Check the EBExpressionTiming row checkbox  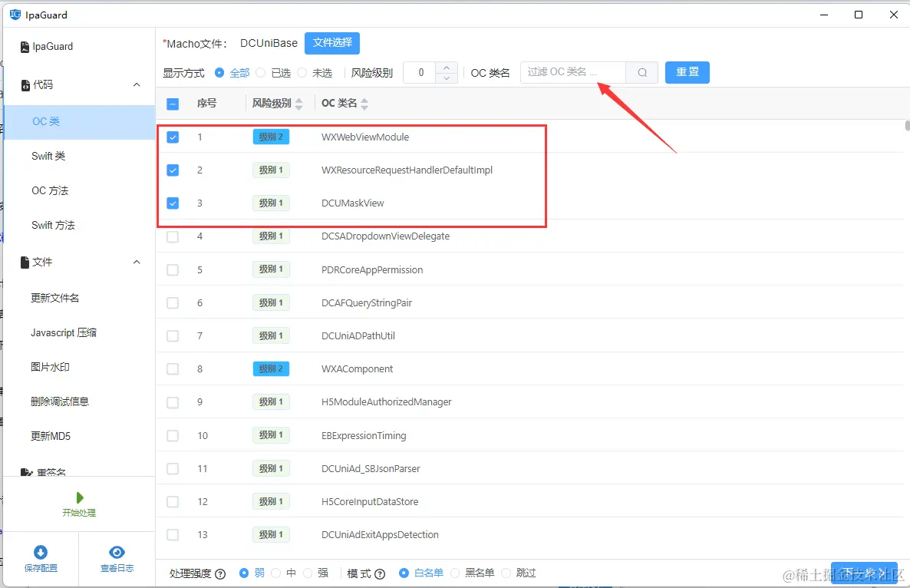[173, 435]
